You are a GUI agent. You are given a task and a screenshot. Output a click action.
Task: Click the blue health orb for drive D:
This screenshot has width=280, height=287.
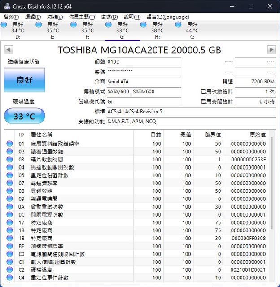(4, 25)
